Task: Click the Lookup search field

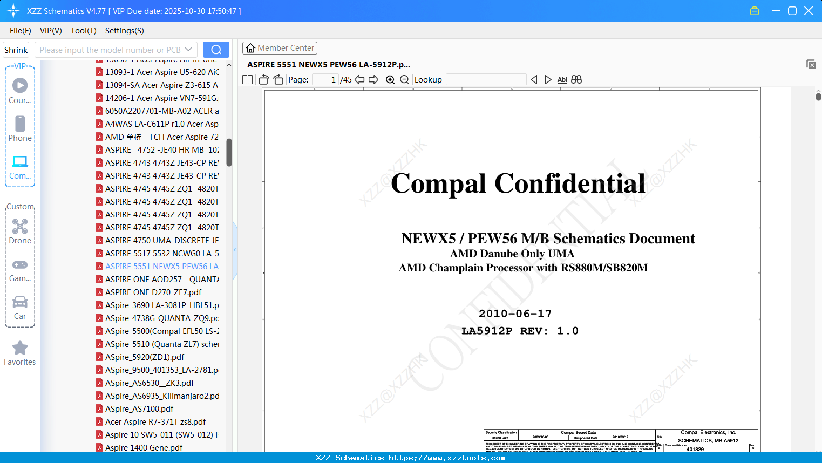Action: coord(486,79)
